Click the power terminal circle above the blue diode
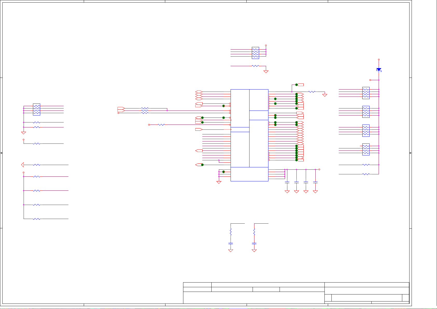 point(379,59)
